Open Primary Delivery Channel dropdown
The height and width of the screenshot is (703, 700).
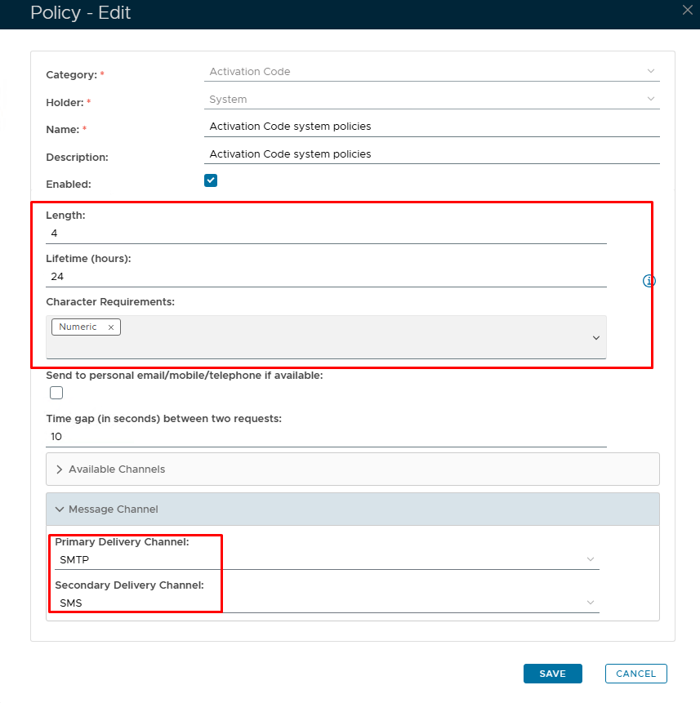[327, 560]
